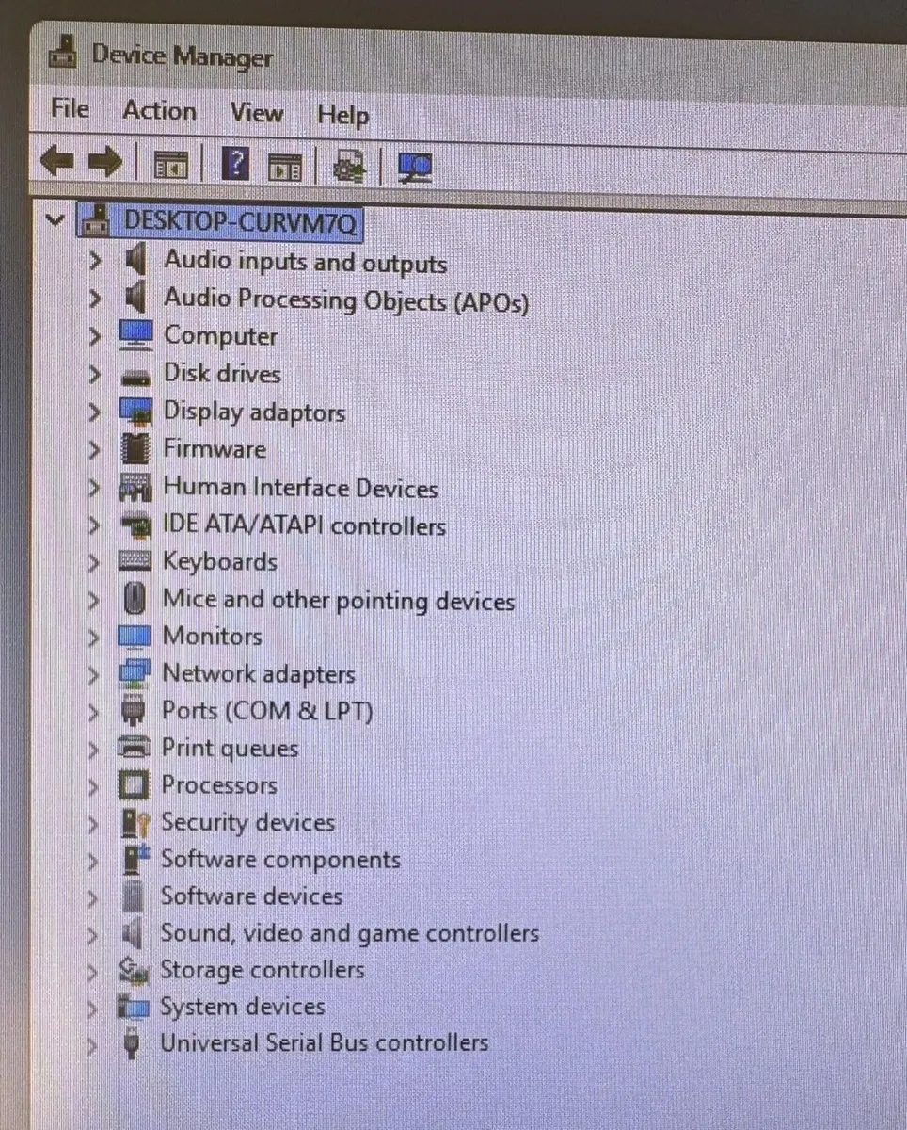Select the Security devices tree item
The image size is (907, 1130).
[247, 822]
